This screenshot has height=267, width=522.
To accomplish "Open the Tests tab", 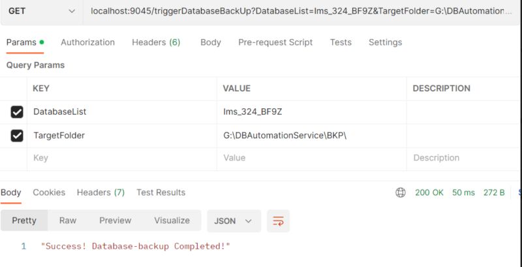I will click(341, 42).
